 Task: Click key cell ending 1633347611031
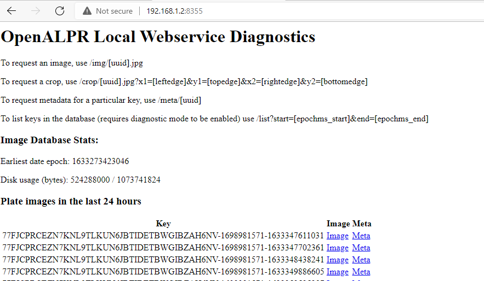click(163, 236)
